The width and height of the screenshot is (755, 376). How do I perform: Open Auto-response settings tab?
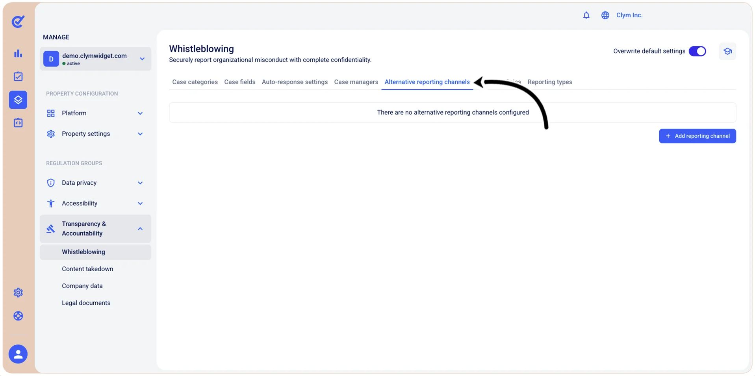click(x=295, y=82)
